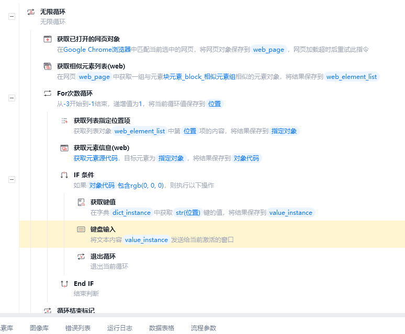Viewport: 405px width, 334px height.
Task: Click the 获取列表指定位置项 list icon
Action: click(64, 121)
